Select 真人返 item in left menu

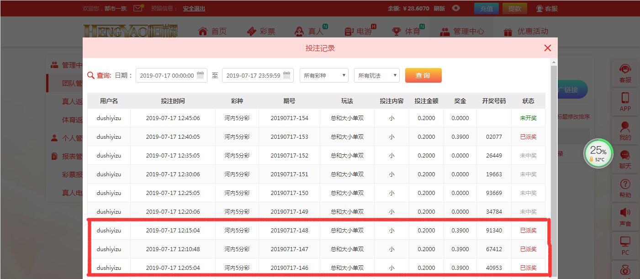coord(72,101)
